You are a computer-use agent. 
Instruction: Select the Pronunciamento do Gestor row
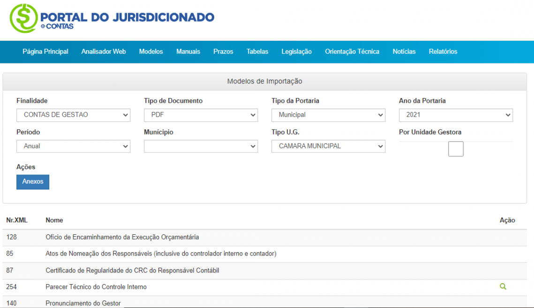83,303
